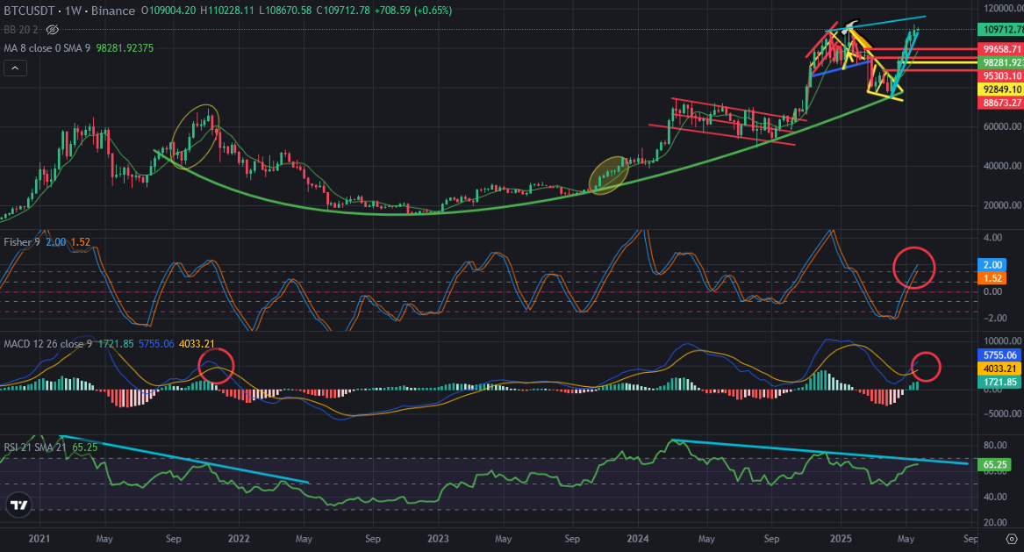The image size is (1024, 552).
Task: Select the MACD 12 26 indicator label
Action: tap(47, 344)
